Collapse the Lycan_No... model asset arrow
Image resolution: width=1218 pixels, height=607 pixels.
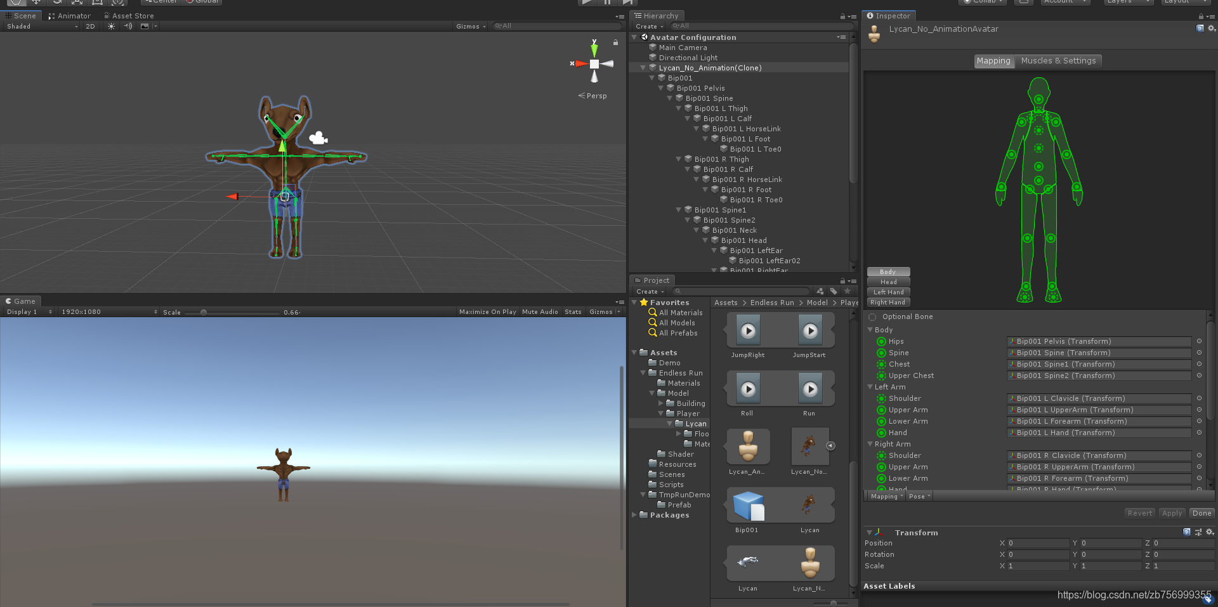pos(830,446)
